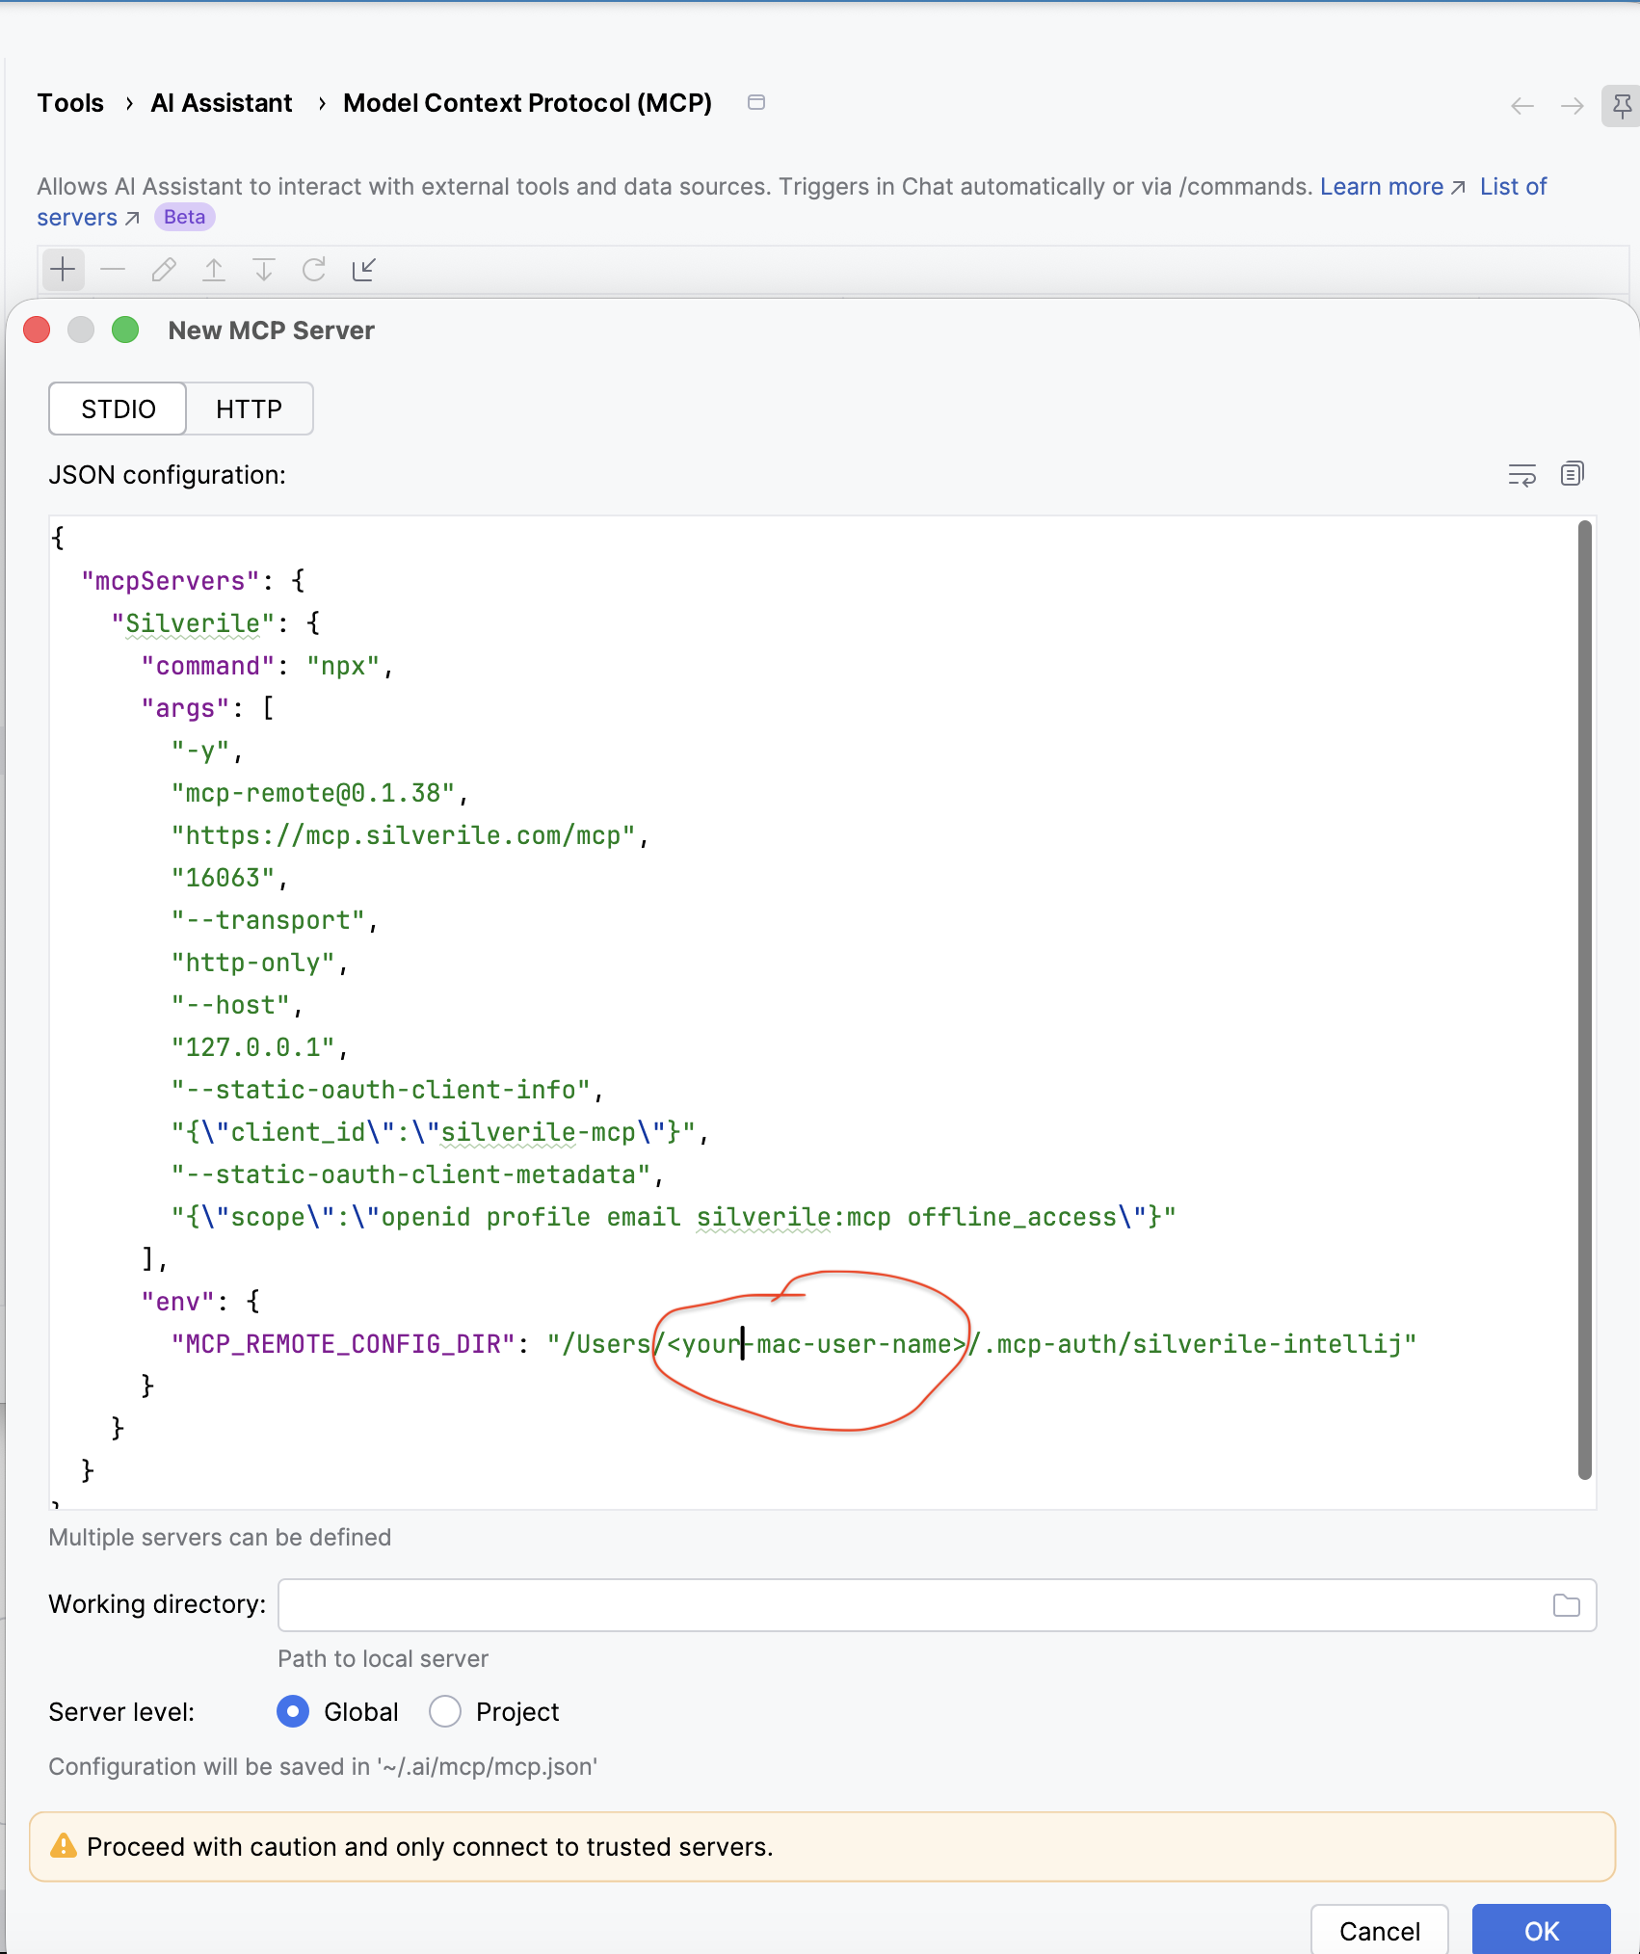
Task: Click the folder browse icon in Working directory
Action: tap(1567, 1605)
